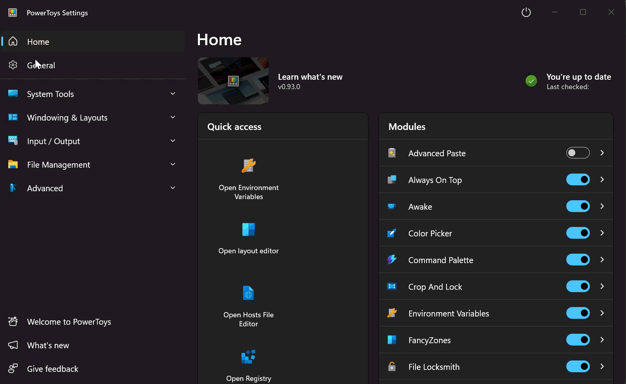Open Advanced Paste settings via its arrow

pos(602,153)
